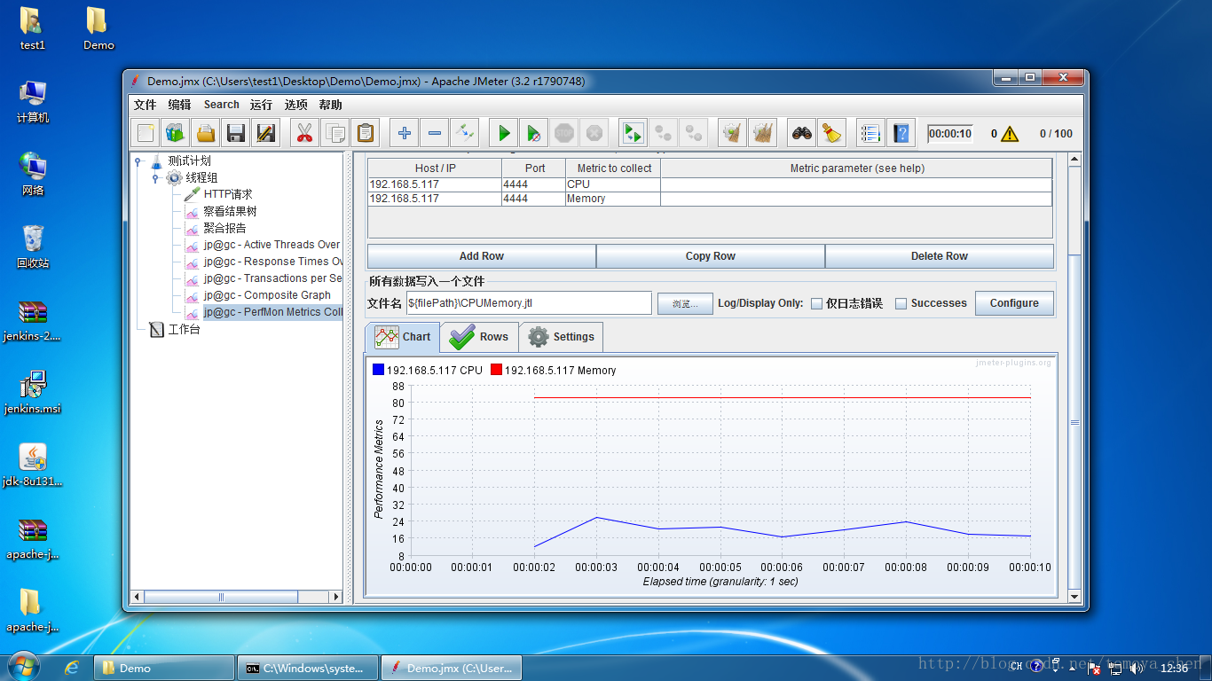The image size is (1212, 681).
Task: Click the Configure button
Action: tap(1014, 303)
